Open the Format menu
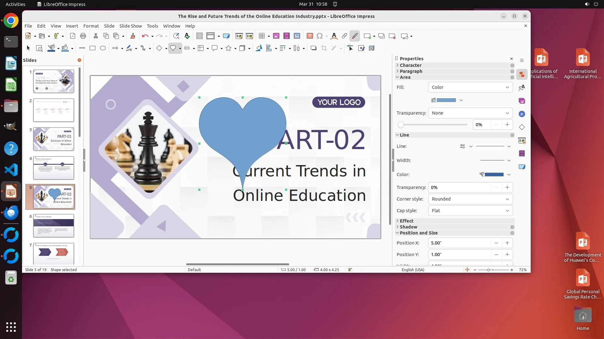604x339 pixels. [x=91, y=26]
